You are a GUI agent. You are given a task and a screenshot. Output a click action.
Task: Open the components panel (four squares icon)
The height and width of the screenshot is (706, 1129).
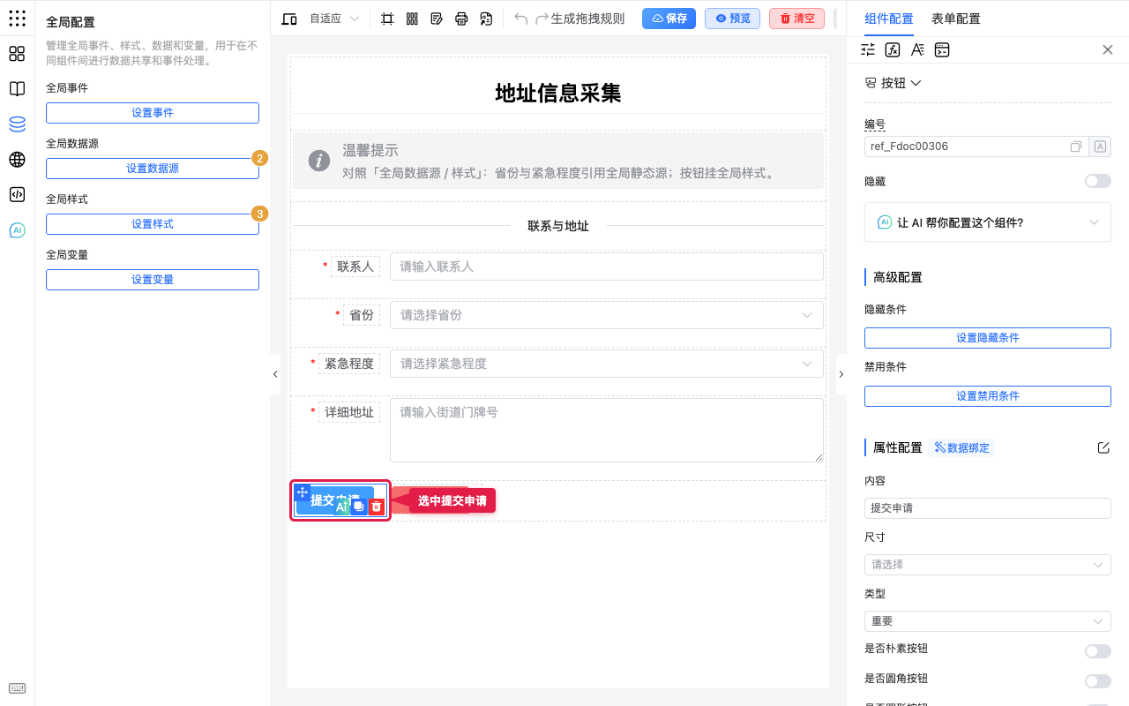coord(17,54)
